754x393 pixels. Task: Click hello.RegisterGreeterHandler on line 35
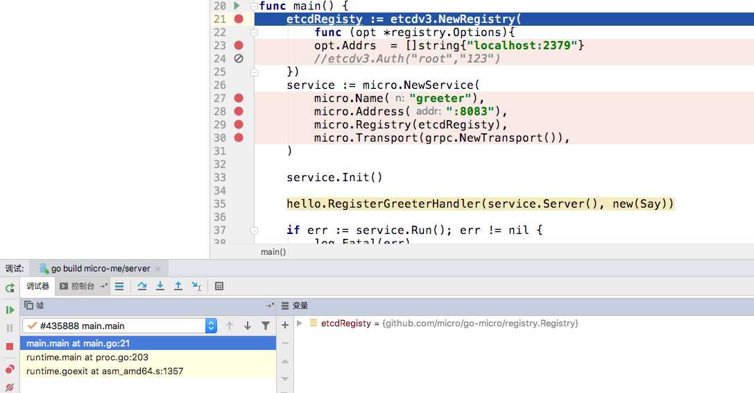384,203
